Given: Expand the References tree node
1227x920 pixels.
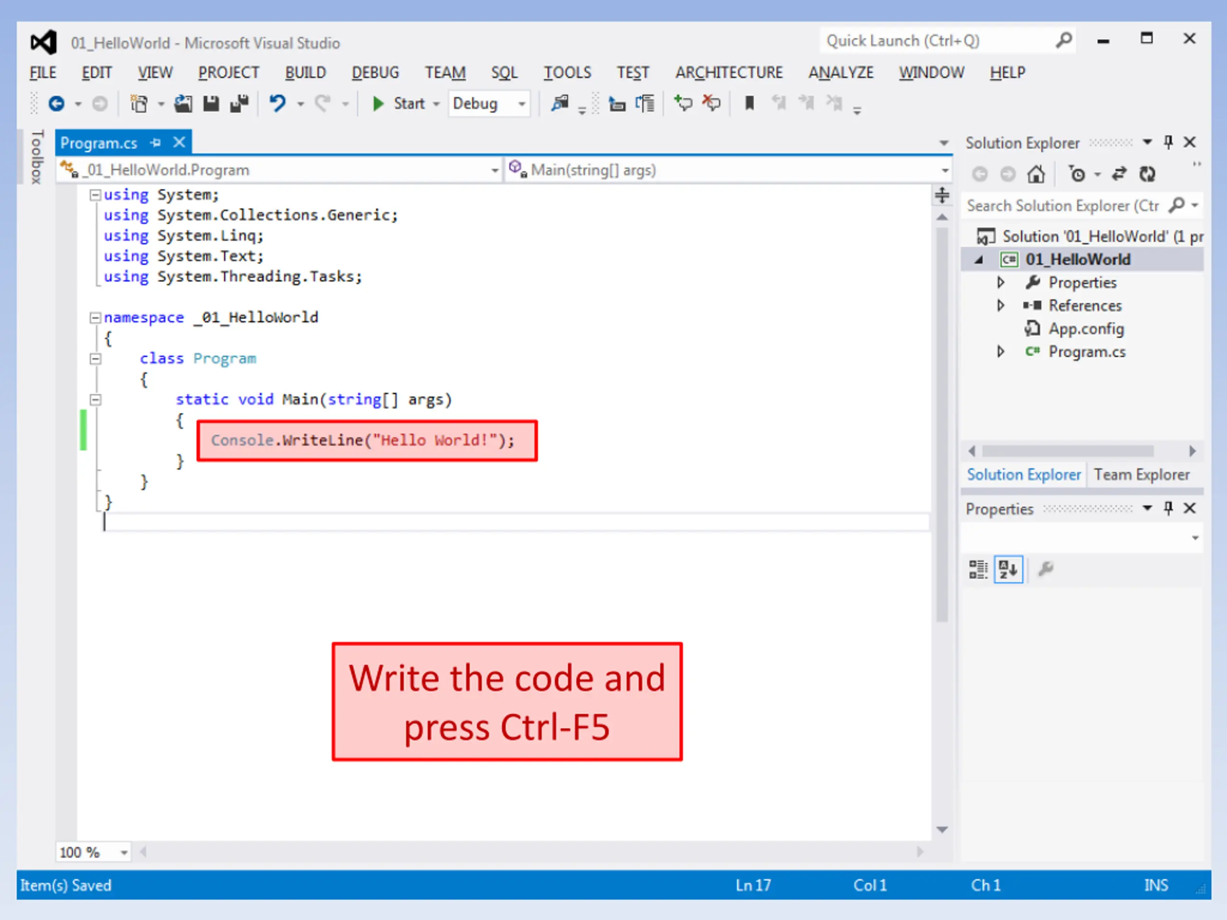Looking at the screenshot, I should [1001, 306].
